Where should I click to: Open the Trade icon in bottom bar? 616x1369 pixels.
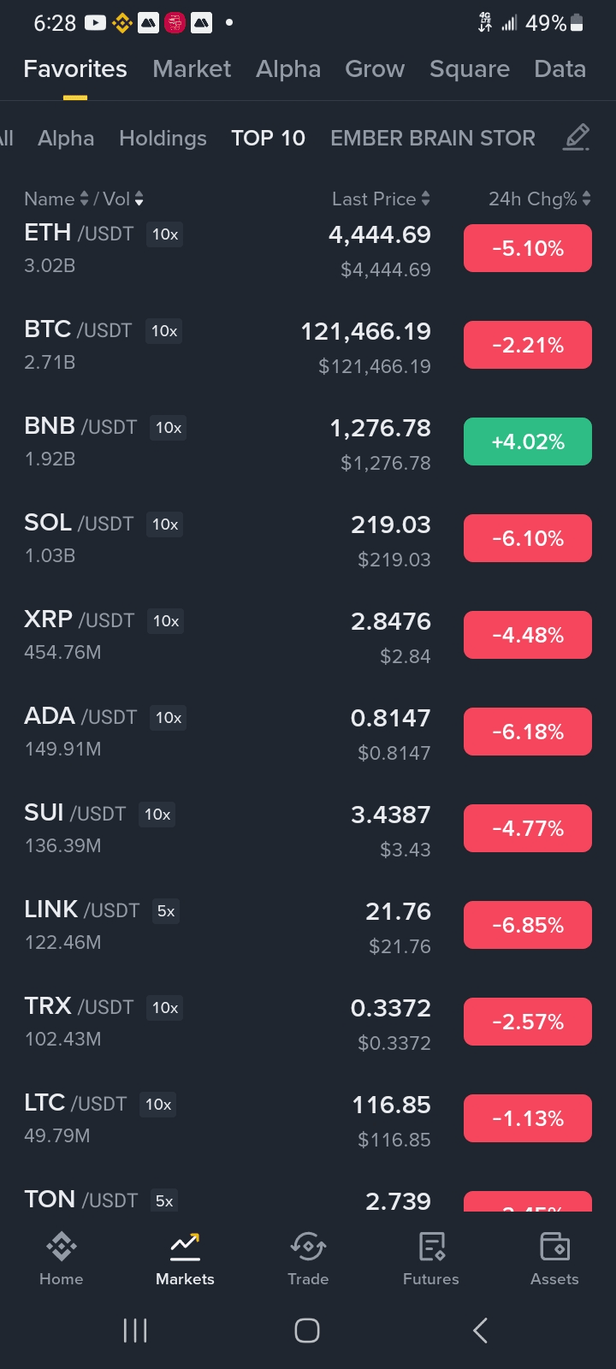pos(308,1248)
